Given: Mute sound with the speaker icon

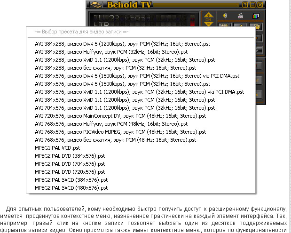Looking at the screenshot, I should 225,16.
